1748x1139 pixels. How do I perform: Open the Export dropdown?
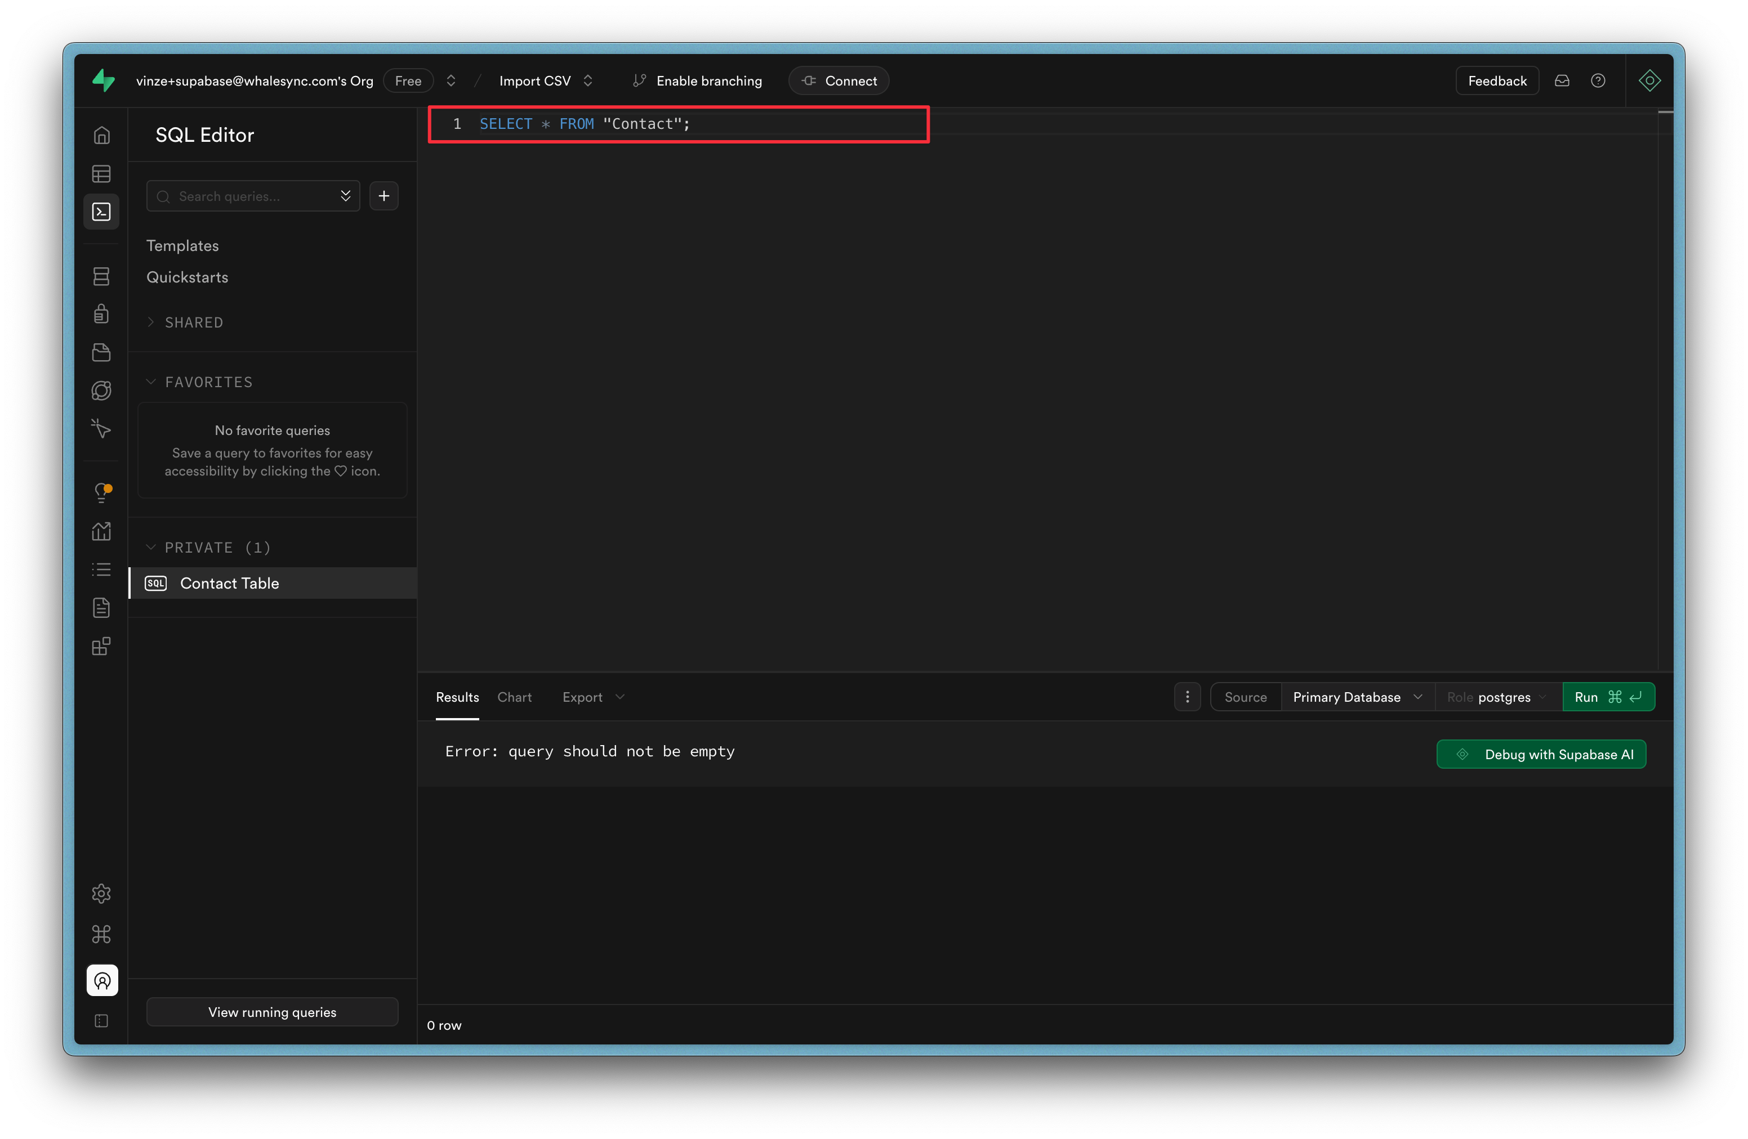pos(594,697)
